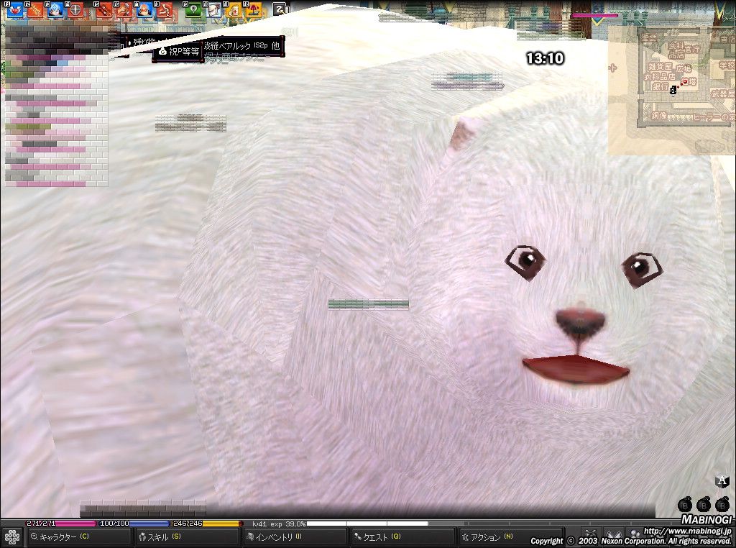Viewport: 736px width, 548px height.
Task: Activate the F7 orange-haired character skill
Action: [144, 9]
